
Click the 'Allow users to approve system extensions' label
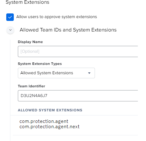[57, 17]
